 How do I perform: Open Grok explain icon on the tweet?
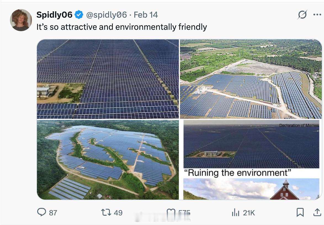[x=302, y=15]
